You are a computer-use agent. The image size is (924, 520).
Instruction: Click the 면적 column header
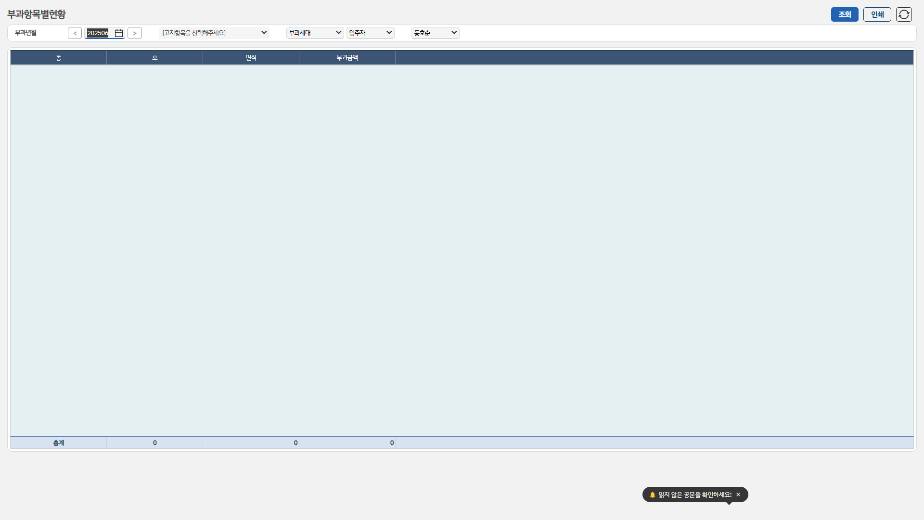(251, 58)
